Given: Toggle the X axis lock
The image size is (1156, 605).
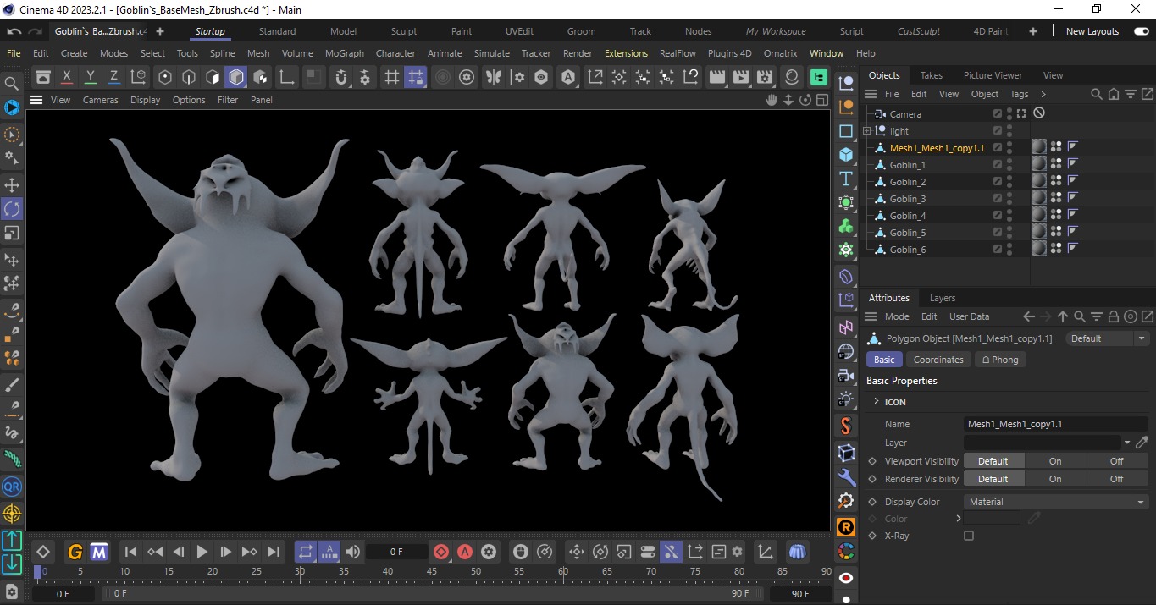Looking at the screenshot, I should pos(67,77).
